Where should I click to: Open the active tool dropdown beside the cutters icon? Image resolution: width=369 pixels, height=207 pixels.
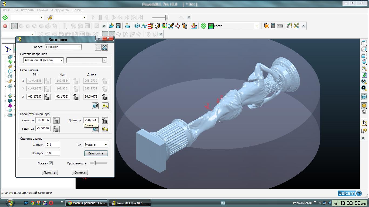click(x=70, y=18)
